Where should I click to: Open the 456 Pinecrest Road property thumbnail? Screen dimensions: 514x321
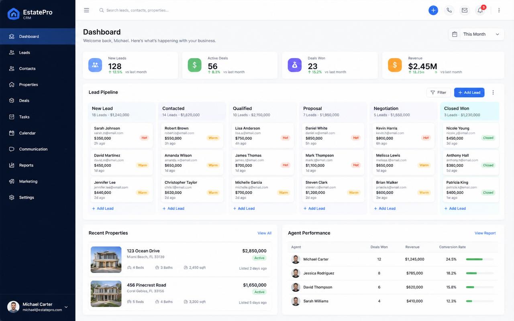tap(106, 294)
